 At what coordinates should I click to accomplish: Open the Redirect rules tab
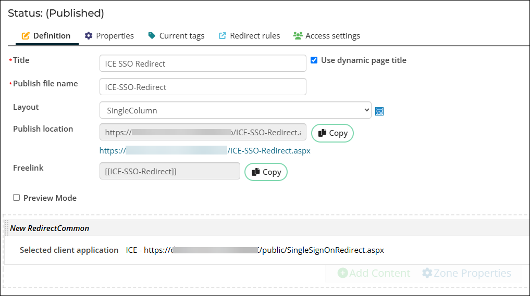(255, 36)
